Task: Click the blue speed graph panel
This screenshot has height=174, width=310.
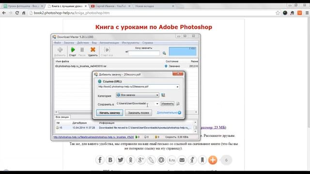Action: (x=183, y=51)
